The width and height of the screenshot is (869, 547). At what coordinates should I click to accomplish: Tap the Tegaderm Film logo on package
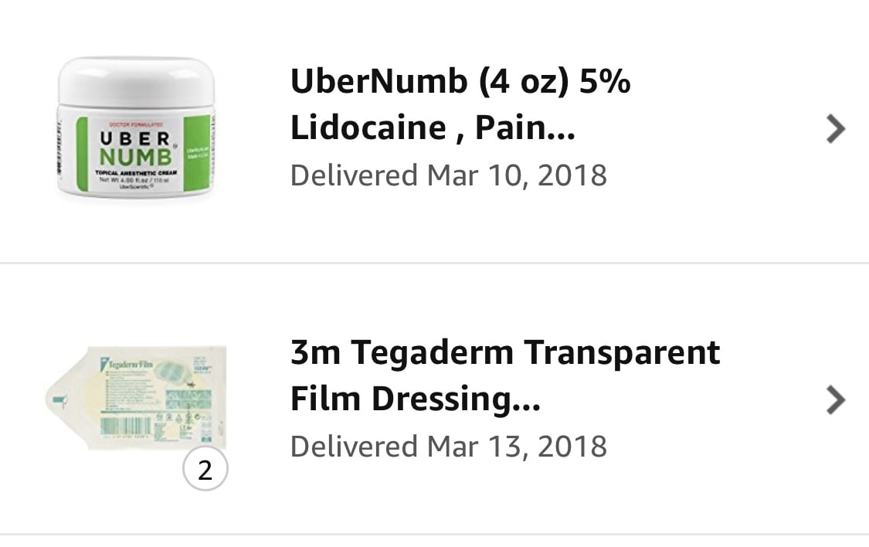click(127, 364)
